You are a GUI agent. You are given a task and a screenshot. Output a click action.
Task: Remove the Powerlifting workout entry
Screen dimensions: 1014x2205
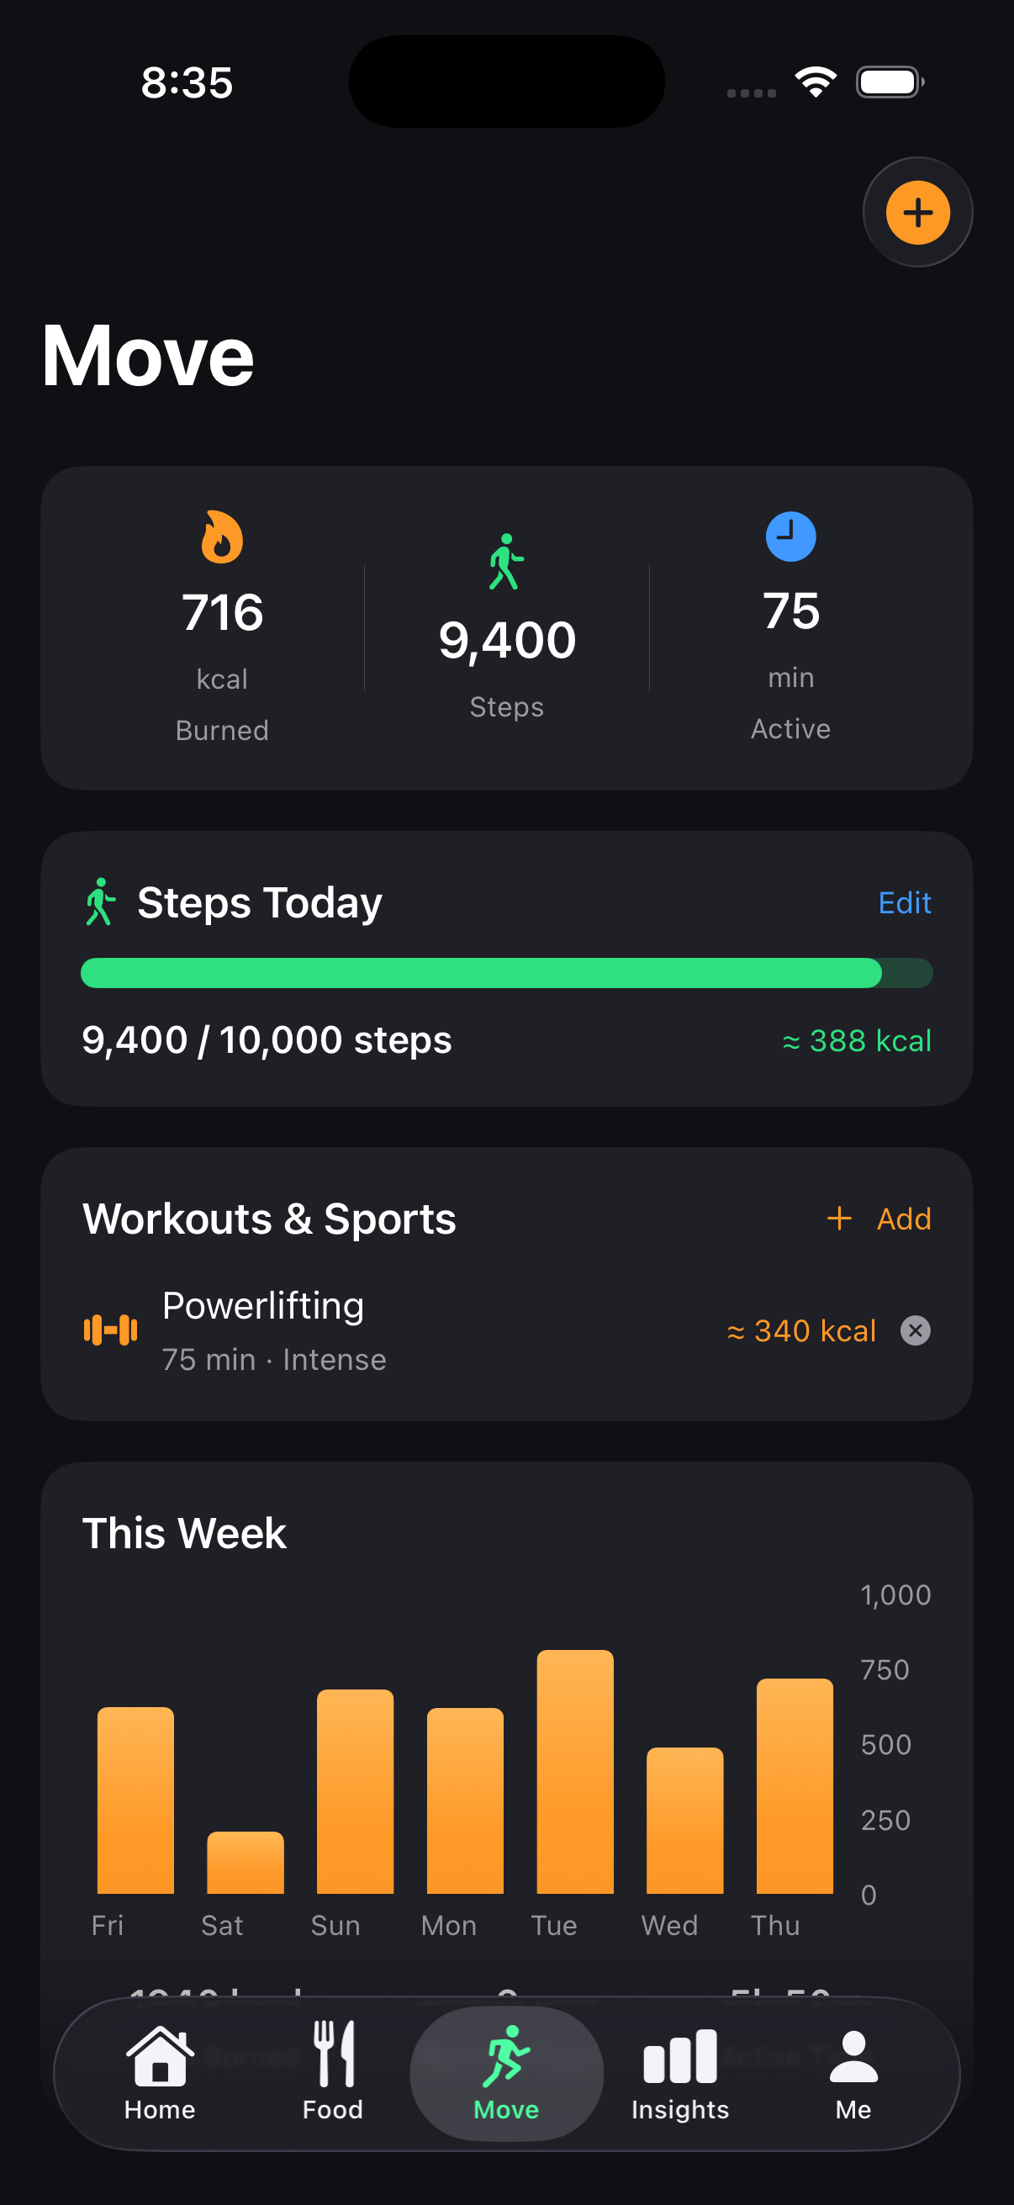click(x=915, y=1330)
